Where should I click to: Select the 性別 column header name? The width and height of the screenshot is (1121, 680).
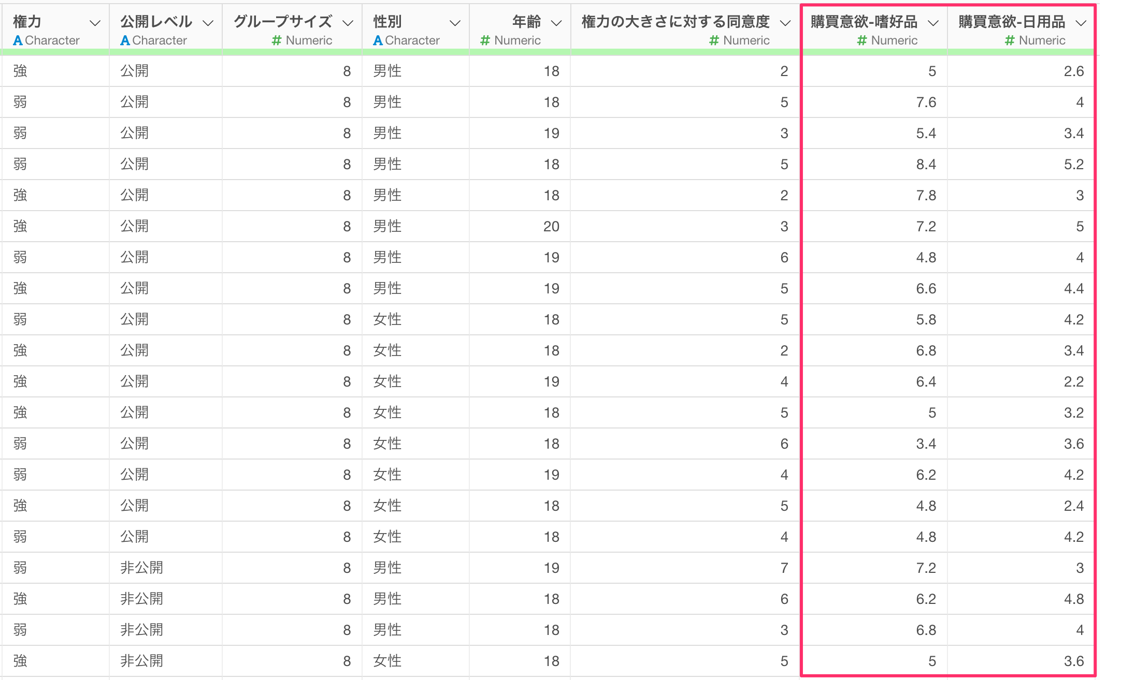point(387,22)
